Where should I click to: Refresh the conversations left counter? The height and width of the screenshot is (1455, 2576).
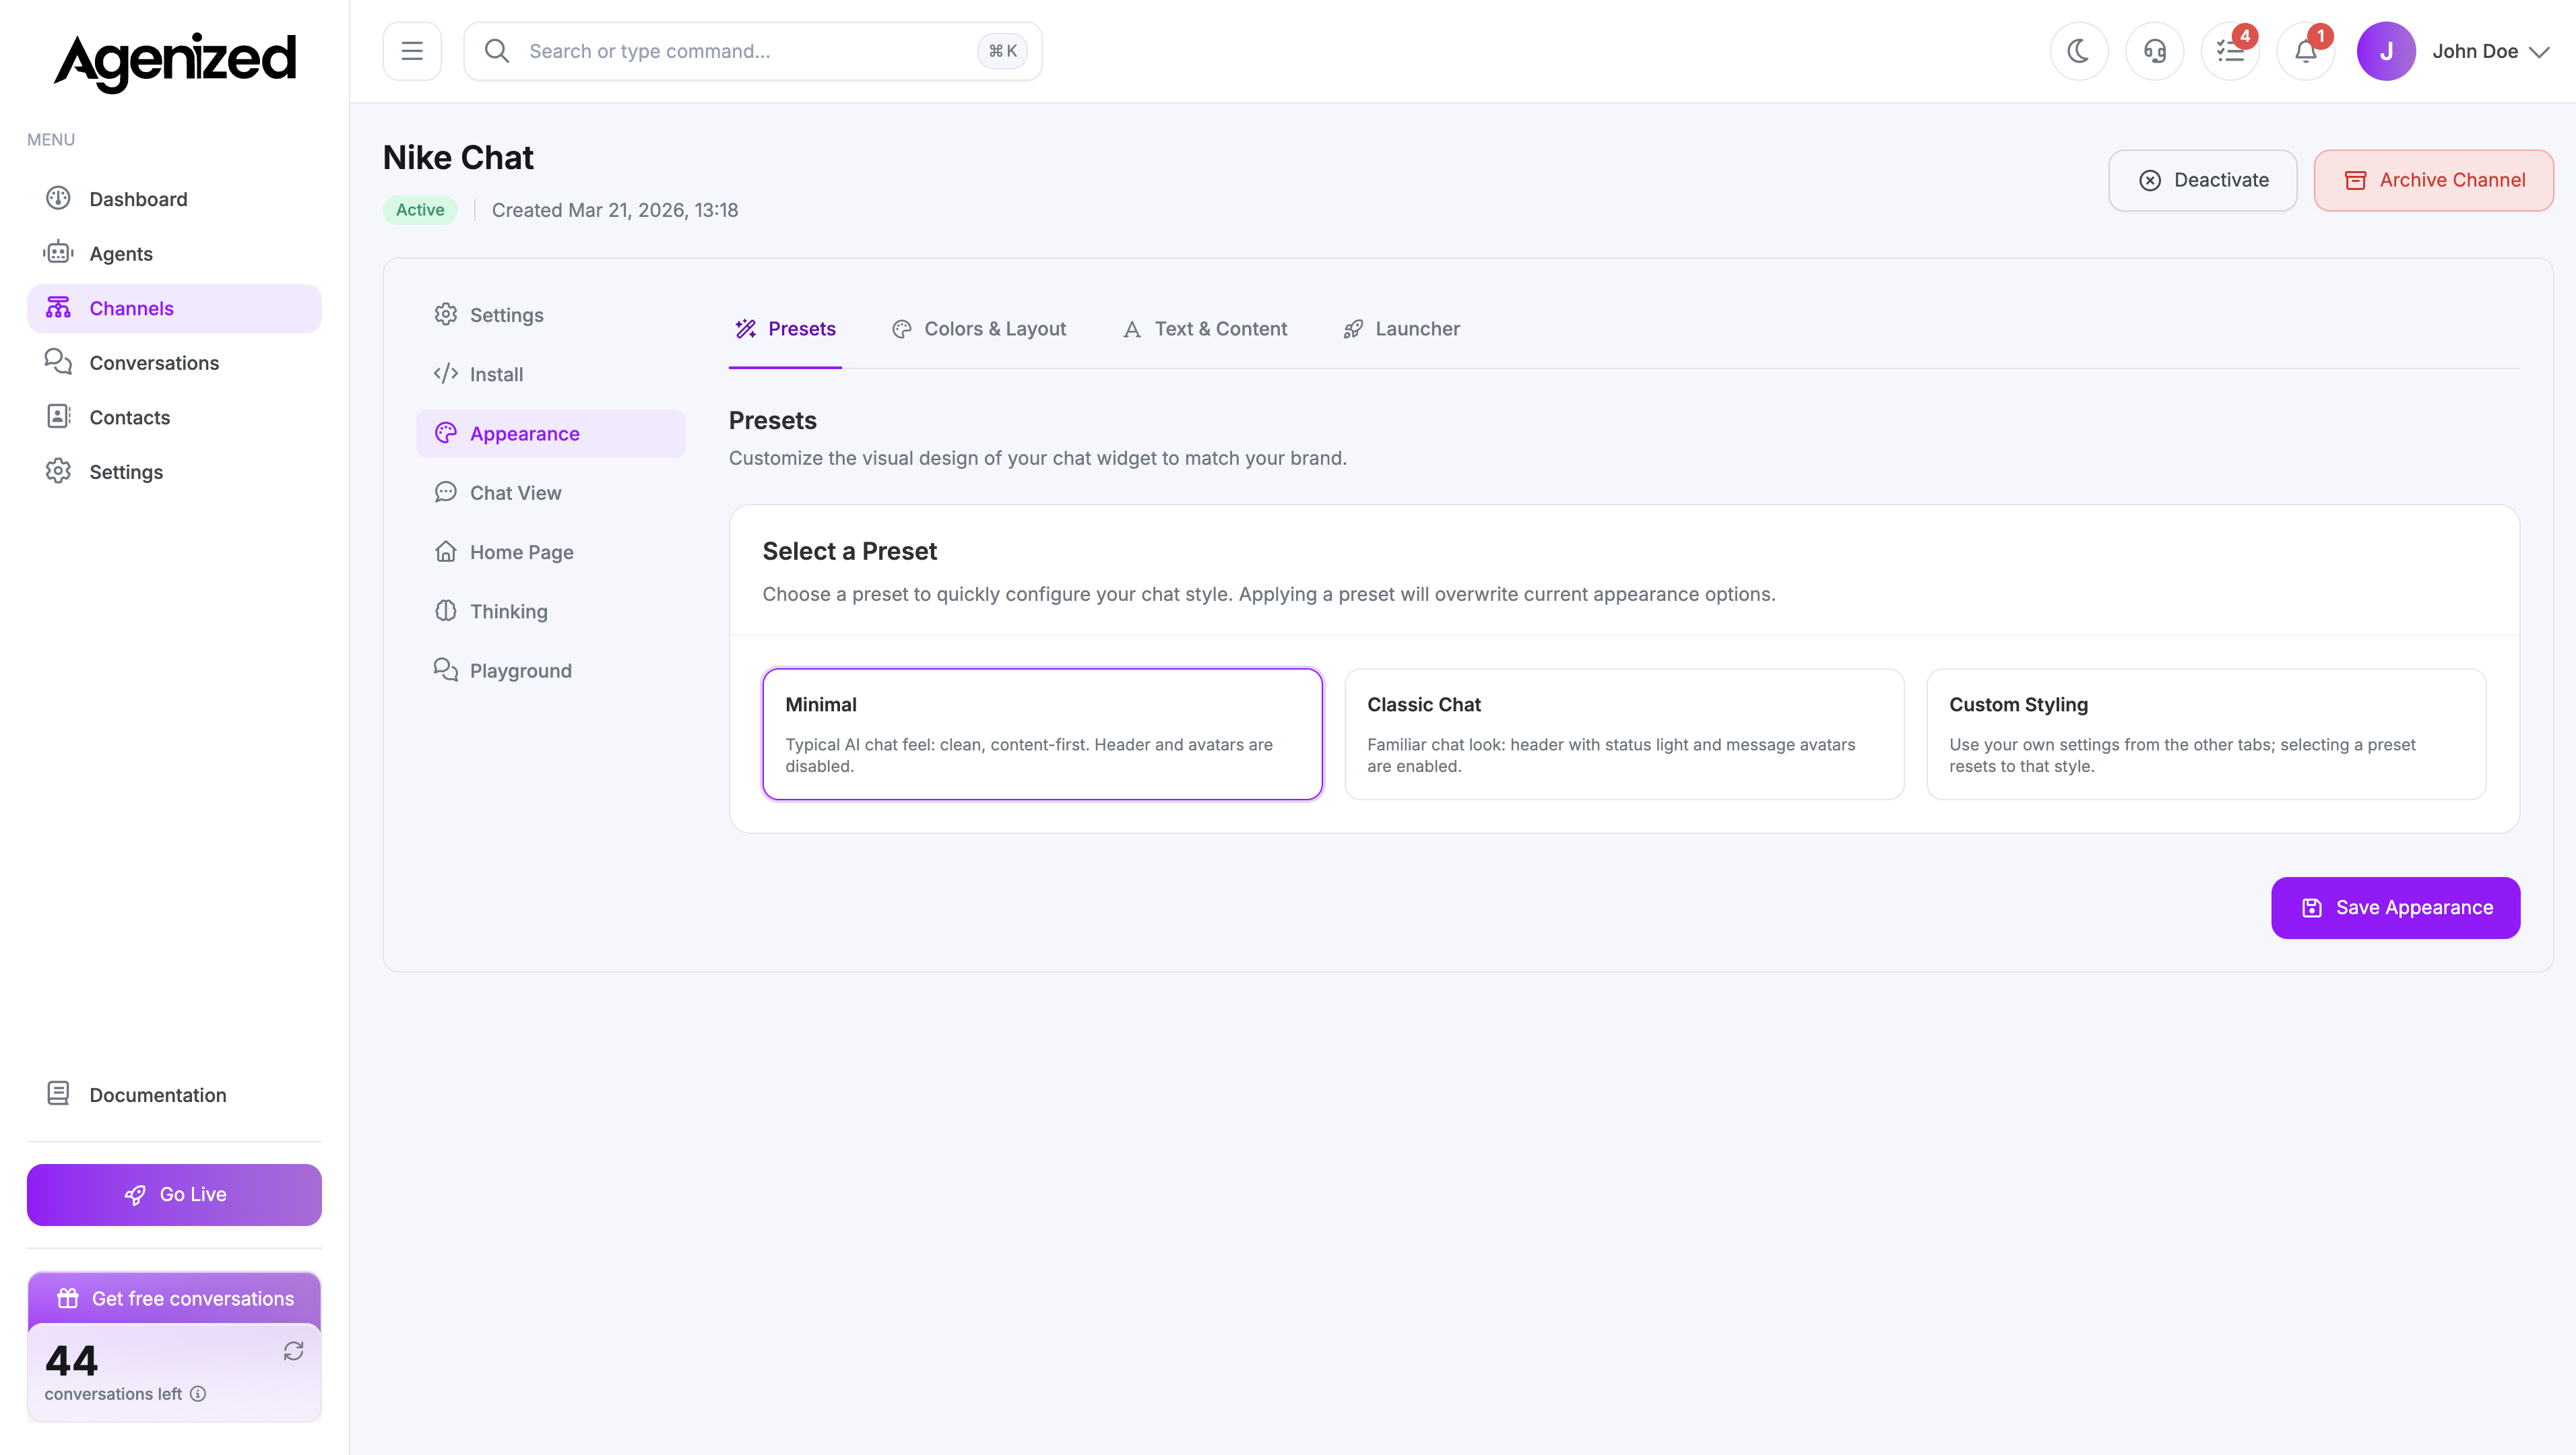click(x=293, y=1351)
